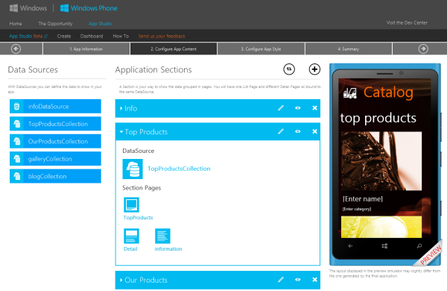Edit the Our Products section pencil icon
This screenshot has width=447, height=291.
281,280
